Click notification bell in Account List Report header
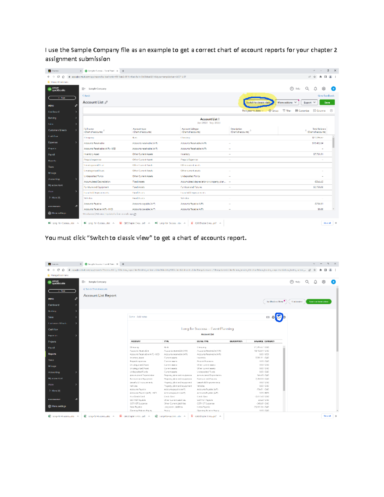The image size is (384, 497). pos(316,282)
